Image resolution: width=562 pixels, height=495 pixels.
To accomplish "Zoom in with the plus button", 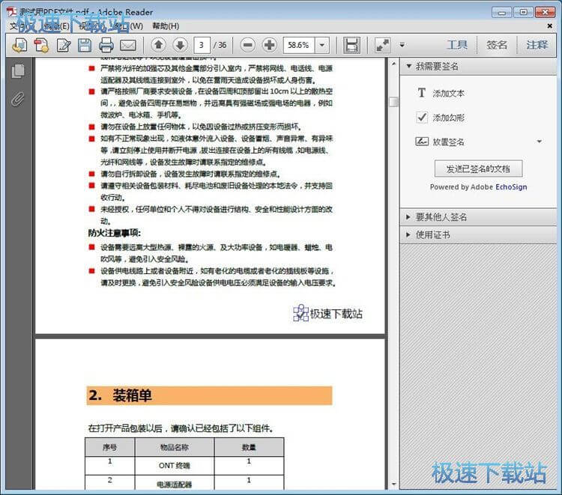I will coord(270,45).
